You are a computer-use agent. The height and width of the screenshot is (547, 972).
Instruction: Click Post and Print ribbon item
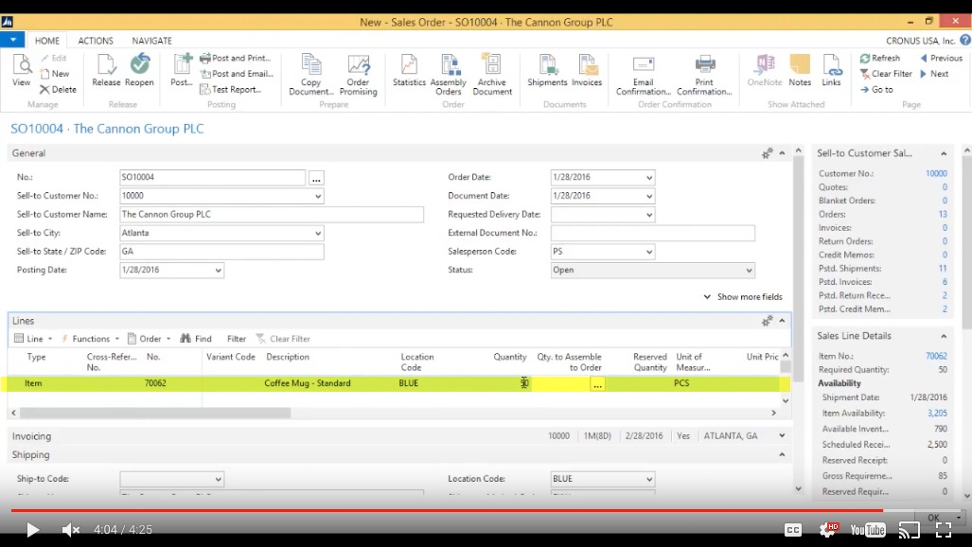pos(235,58)
